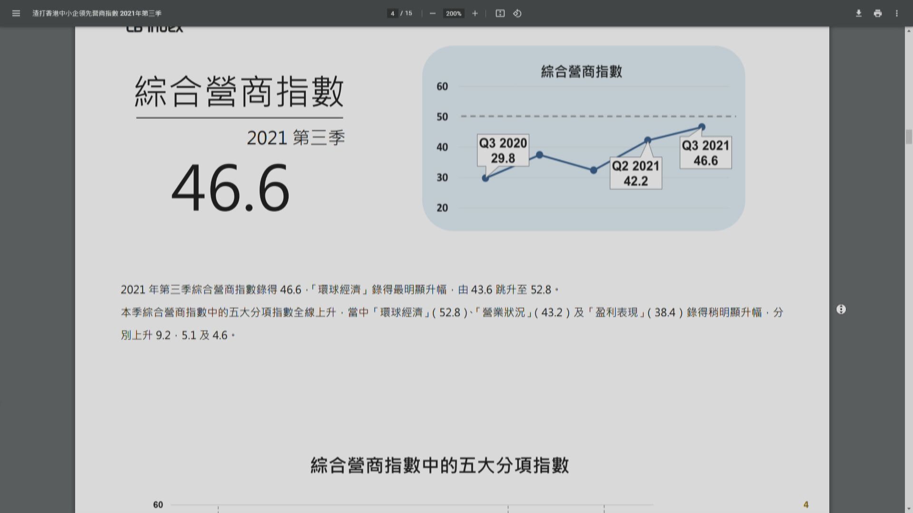Zoom out of the document
913x513 pixels.
pyautogui.click(x=432, y=13)
